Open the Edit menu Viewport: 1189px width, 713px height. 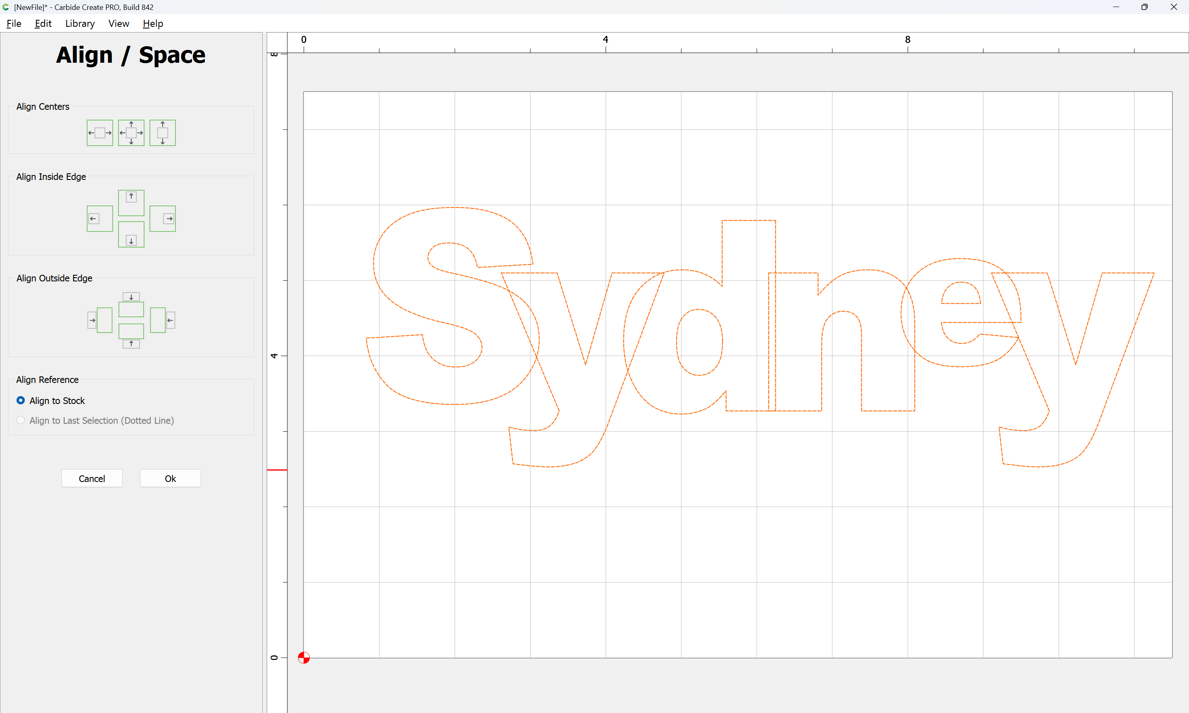[43, 24]
